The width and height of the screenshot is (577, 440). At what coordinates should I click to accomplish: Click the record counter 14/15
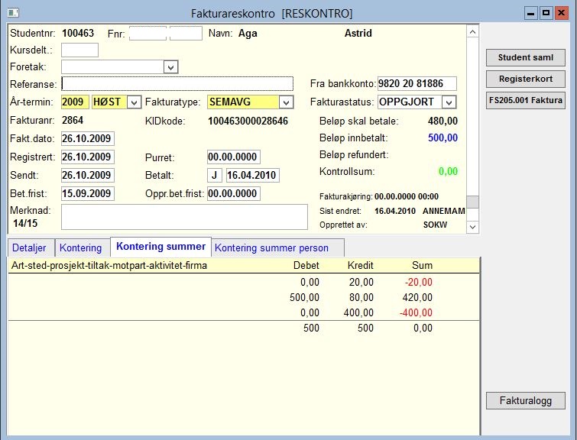25,223
